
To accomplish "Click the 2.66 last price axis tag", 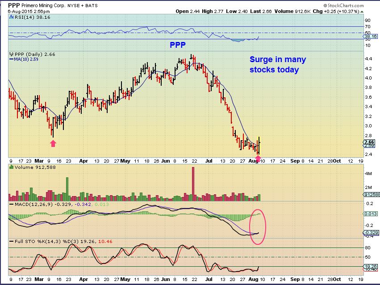I will tap(369, 142).
